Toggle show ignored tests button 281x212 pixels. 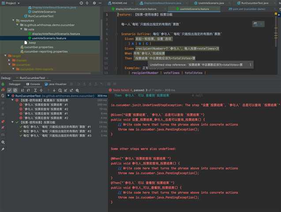pyautogui.click(x=15, y=90)
